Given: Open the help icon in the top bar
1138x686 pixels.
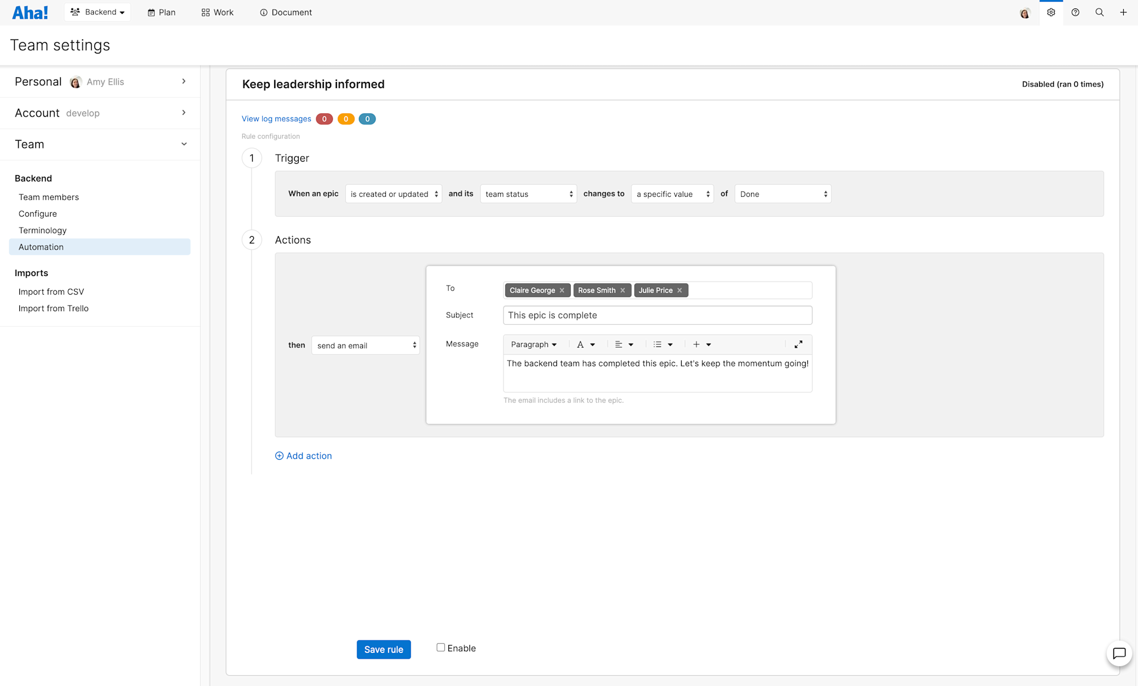Looking at the screenshot, I should coord(1075,12).
